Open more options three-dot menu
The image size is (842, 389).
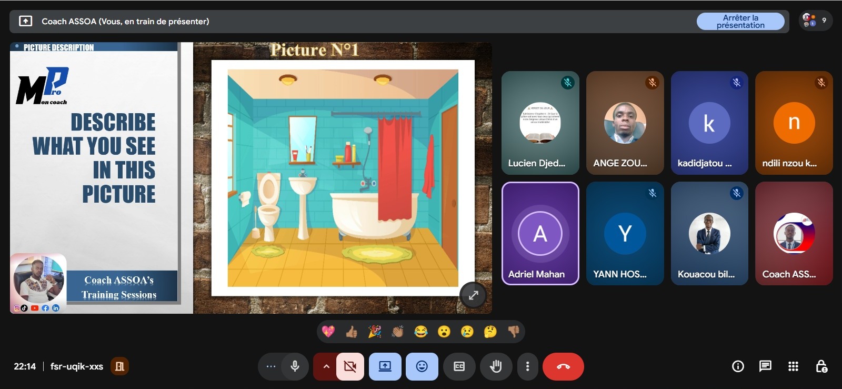coord(527,366)
